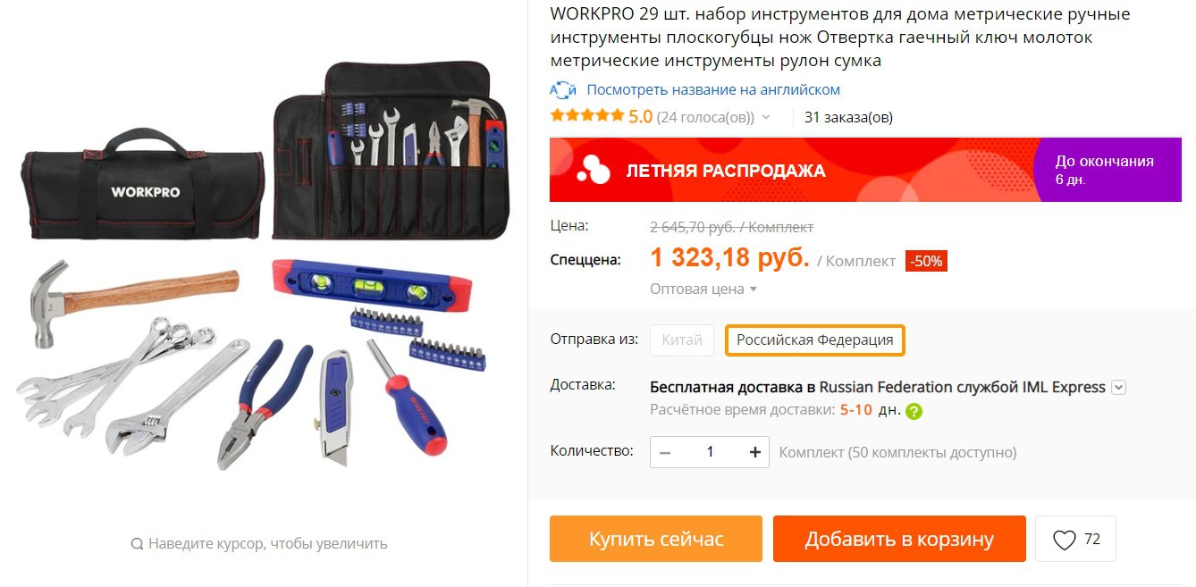Click Купить сейчас button
Image resolution: width=1196 pixels, height=587 pixels.
[656, 539]
